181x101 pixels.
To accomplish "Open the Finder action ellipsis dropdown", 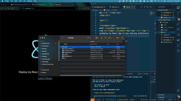I will (x=110, y=38).
